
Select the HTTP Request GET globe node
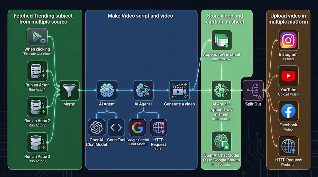click(x=158, y=128)
